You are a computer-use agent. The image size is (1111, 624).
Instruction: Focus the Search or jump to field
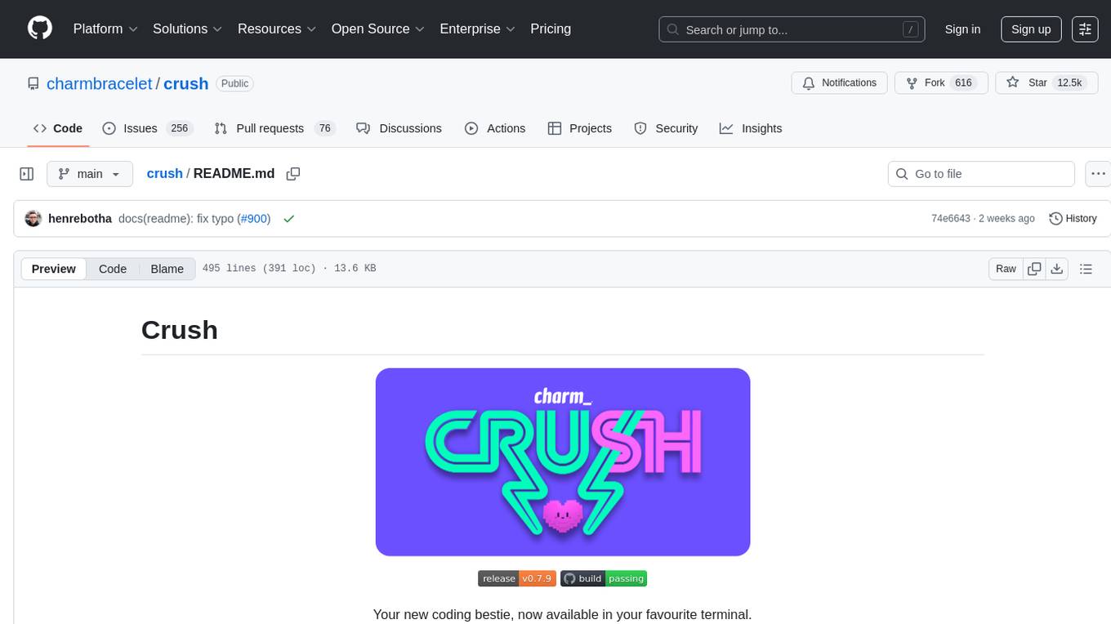792,29
